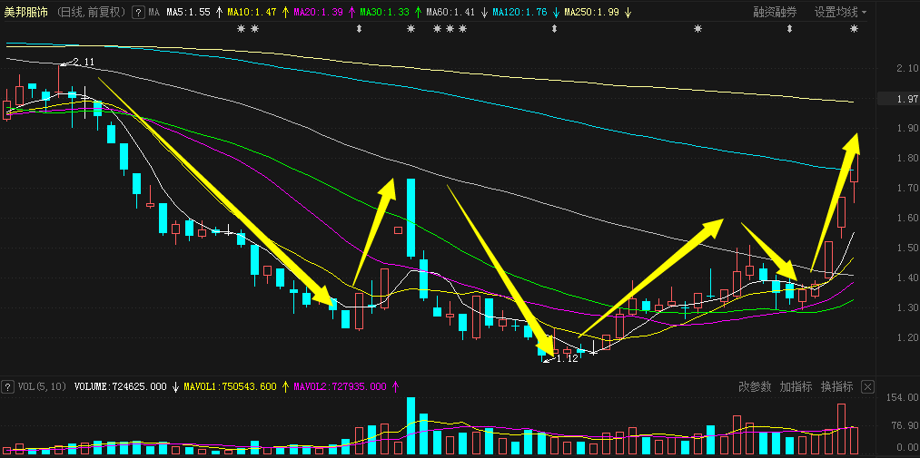
Task: Close the volume indicator panel
Action: (867, 386)
